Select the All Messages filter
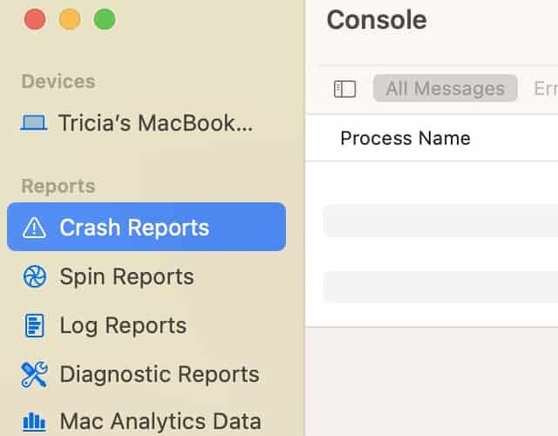Screen dimensions: 558x436 pos(445,89)
